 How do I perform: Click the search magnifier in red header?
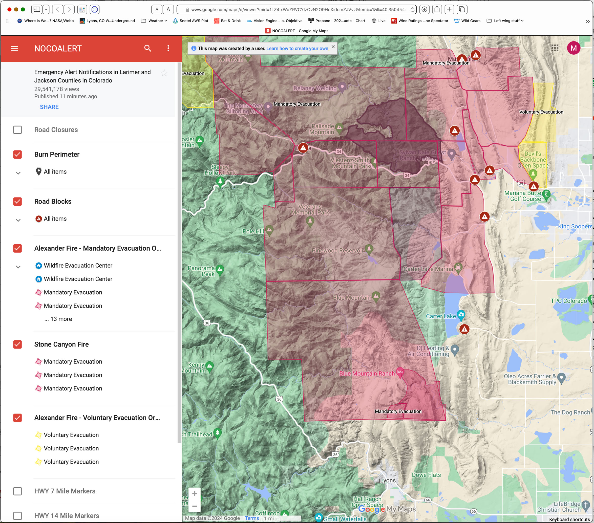click(x=148, y=48)
